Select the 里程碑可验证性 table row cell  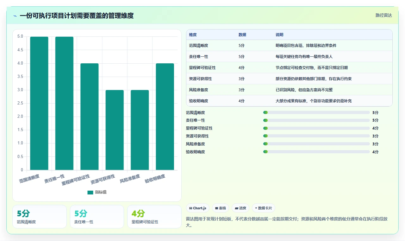202,68
